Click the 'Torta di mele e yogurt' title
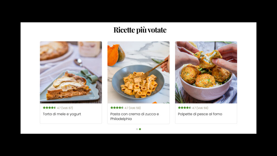Viewport: 277px width, 156px height. pyautogui.click(x=62, y=114)
